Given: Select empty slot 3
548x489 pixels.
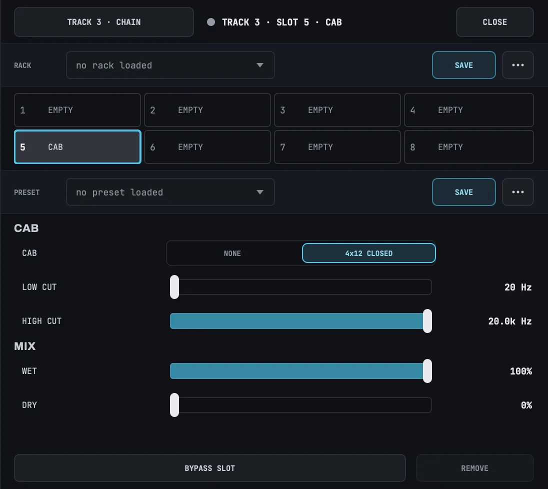Looking at the screenshot, I should 337,110.
